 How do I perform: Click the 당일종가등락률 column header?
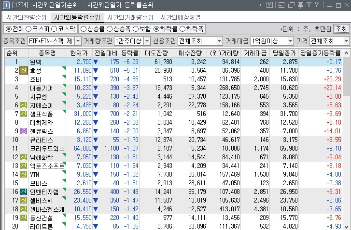(320, 53)
